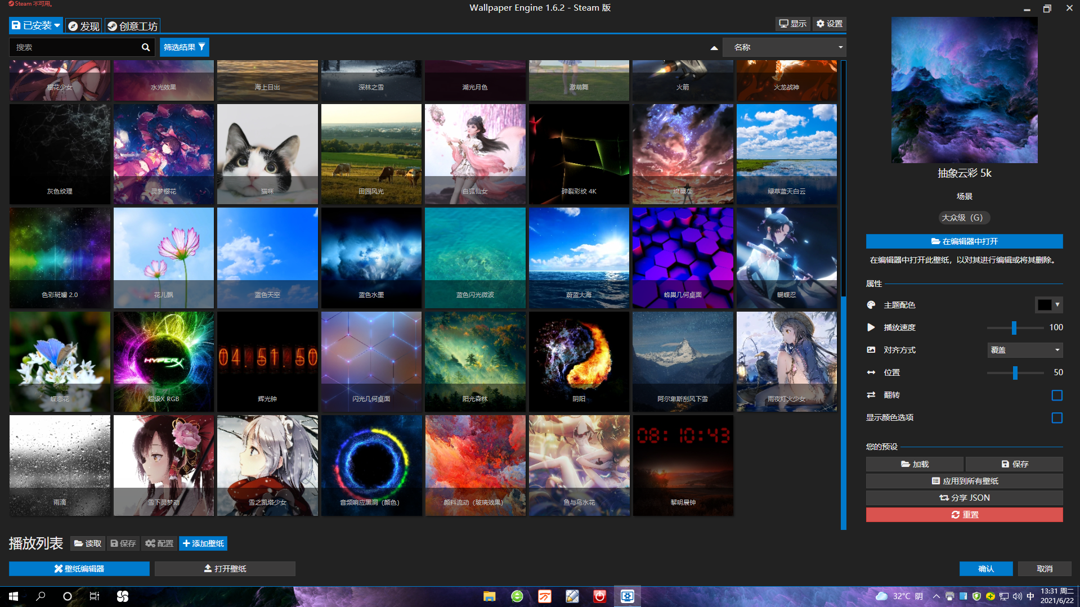1080x607 pixels.
Task: Select the 田园风光 countryside wallpaper
Action: 371,154
